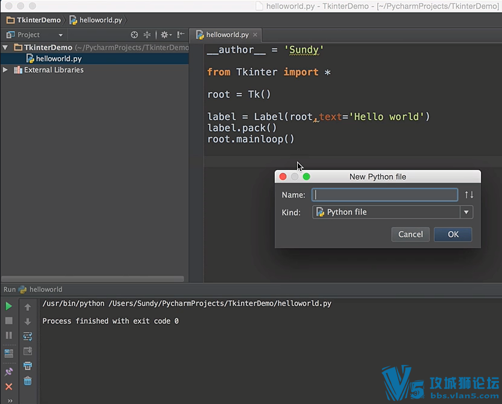Toggle scroll to end icon in Run console
Screen dimensions: 502x404
click(x=28, y=351)
